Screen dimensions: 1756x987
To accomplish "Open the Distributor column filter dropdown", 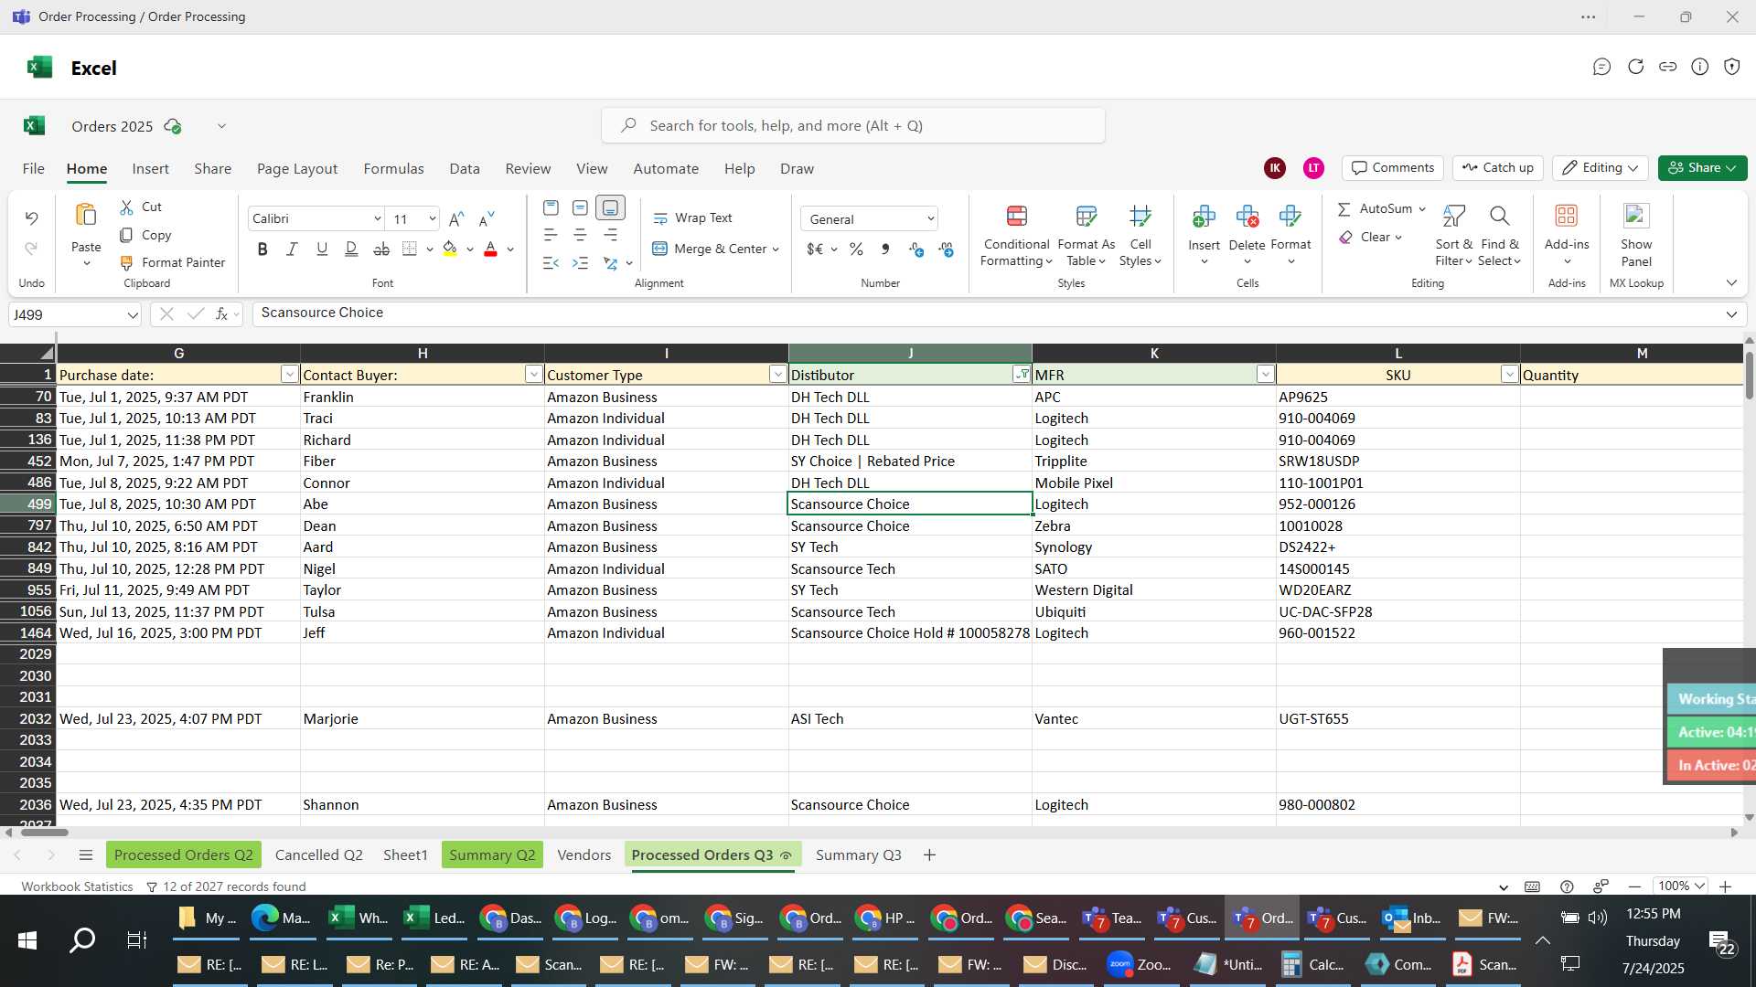I will (1022, 375).
